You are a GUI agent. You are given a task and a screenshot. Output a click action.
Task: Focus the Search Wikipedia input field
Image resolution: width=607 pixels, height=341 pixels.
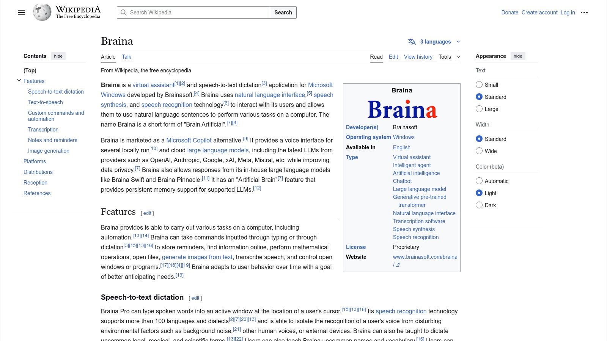tap(193, 13)
